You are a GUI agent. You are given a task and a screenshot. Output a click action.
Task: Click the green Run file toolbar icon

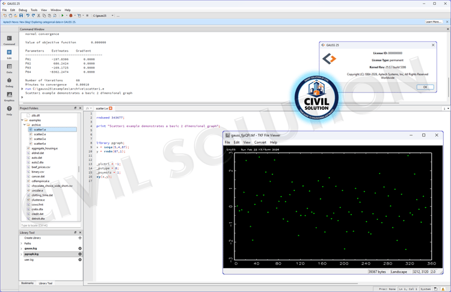click(x=63, y=16)
